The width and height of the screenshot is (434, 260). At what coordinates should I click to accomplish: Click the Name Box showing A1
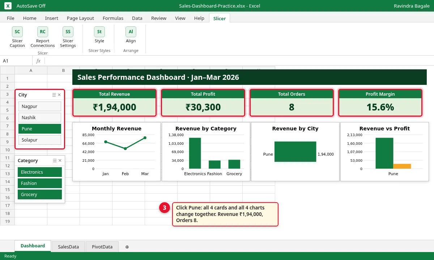tap(16, 61)
